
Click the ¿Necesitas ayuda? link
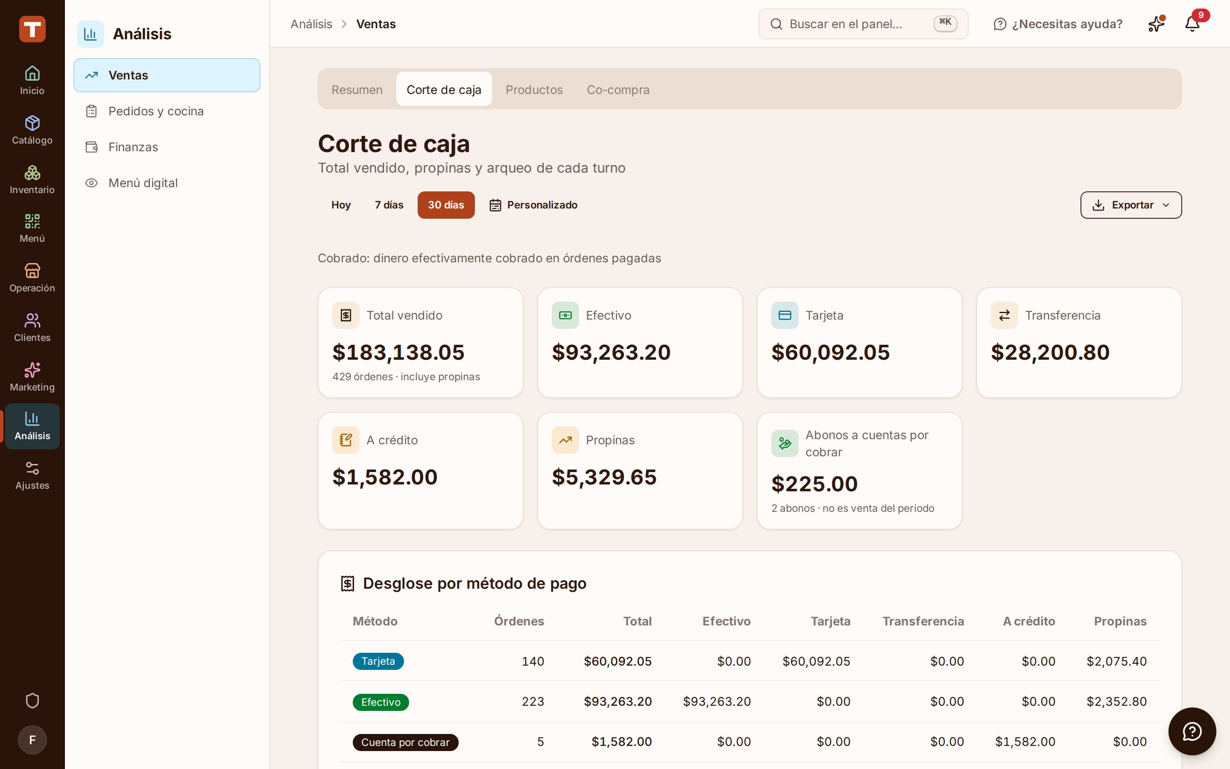tap(1058, 24)
